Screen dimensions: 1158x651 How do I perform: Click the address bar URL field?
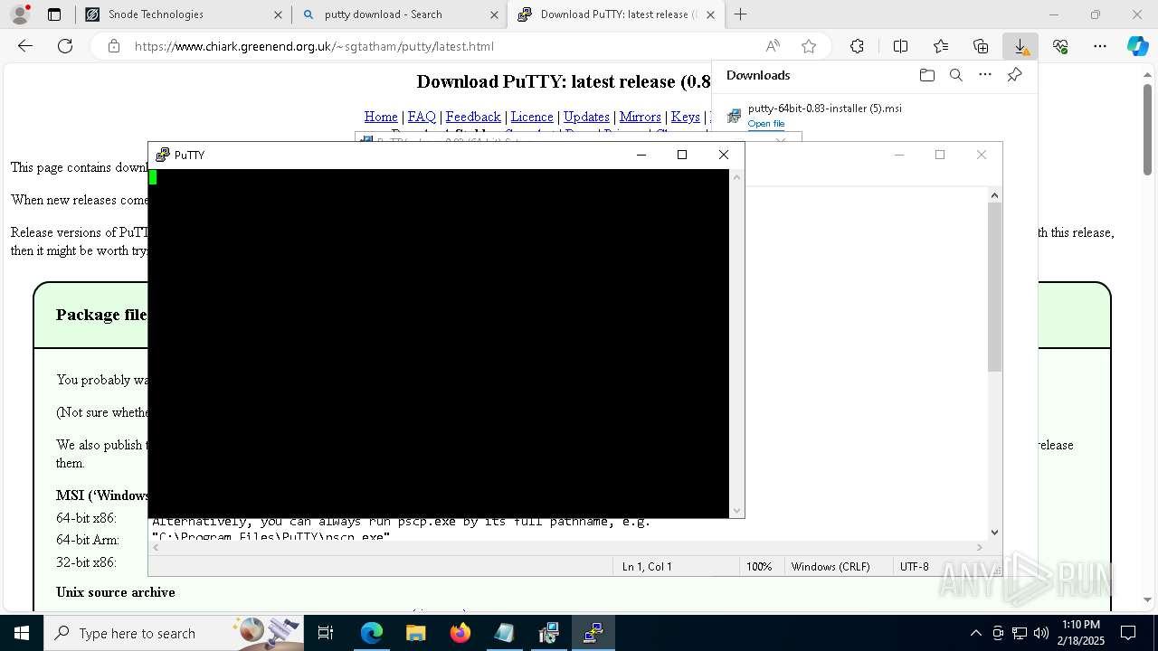(x=443, y=46)
